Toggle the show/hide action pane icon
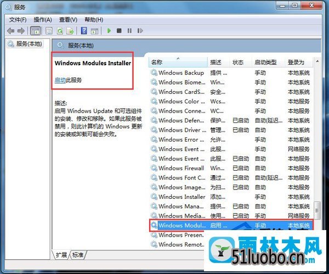Screen dimensions: 329x274 94,31
